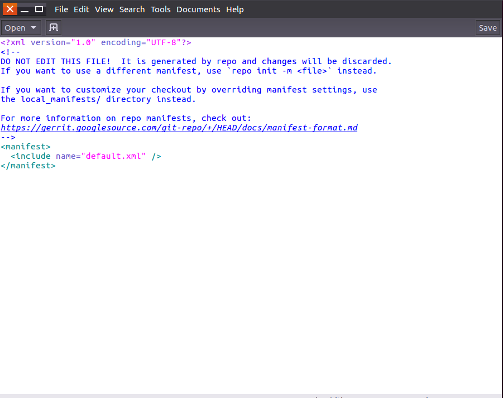Save the current file
The width and height of the screenshot is (503, 398).
coord(487,28)
